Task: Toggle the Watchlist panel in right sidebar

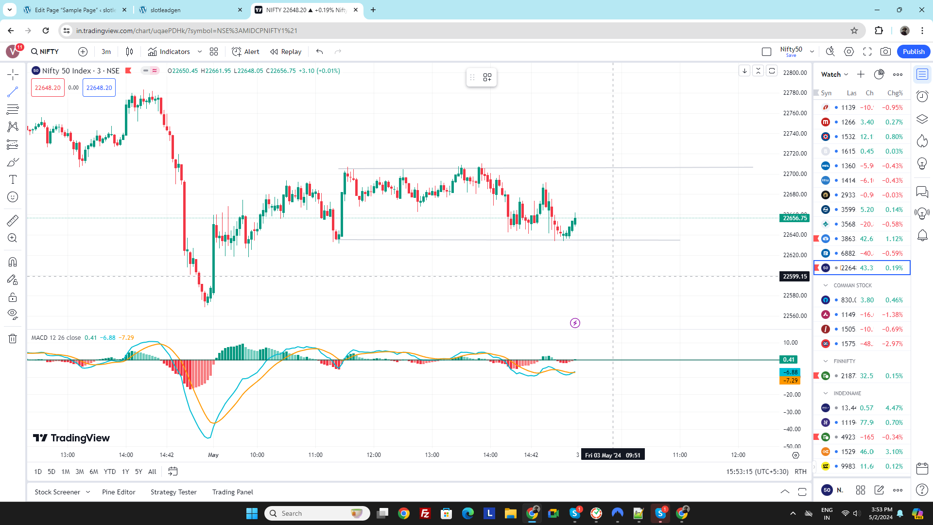Action: [922, 74]
